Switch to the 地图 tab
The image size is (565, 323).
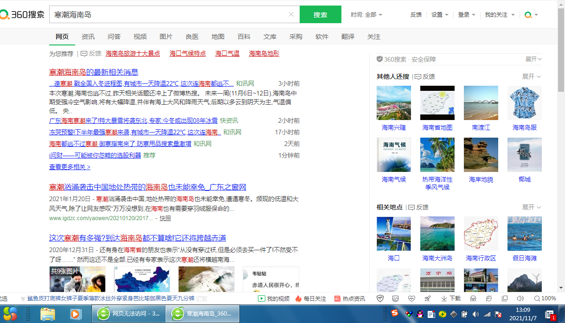tap(218, 37)
